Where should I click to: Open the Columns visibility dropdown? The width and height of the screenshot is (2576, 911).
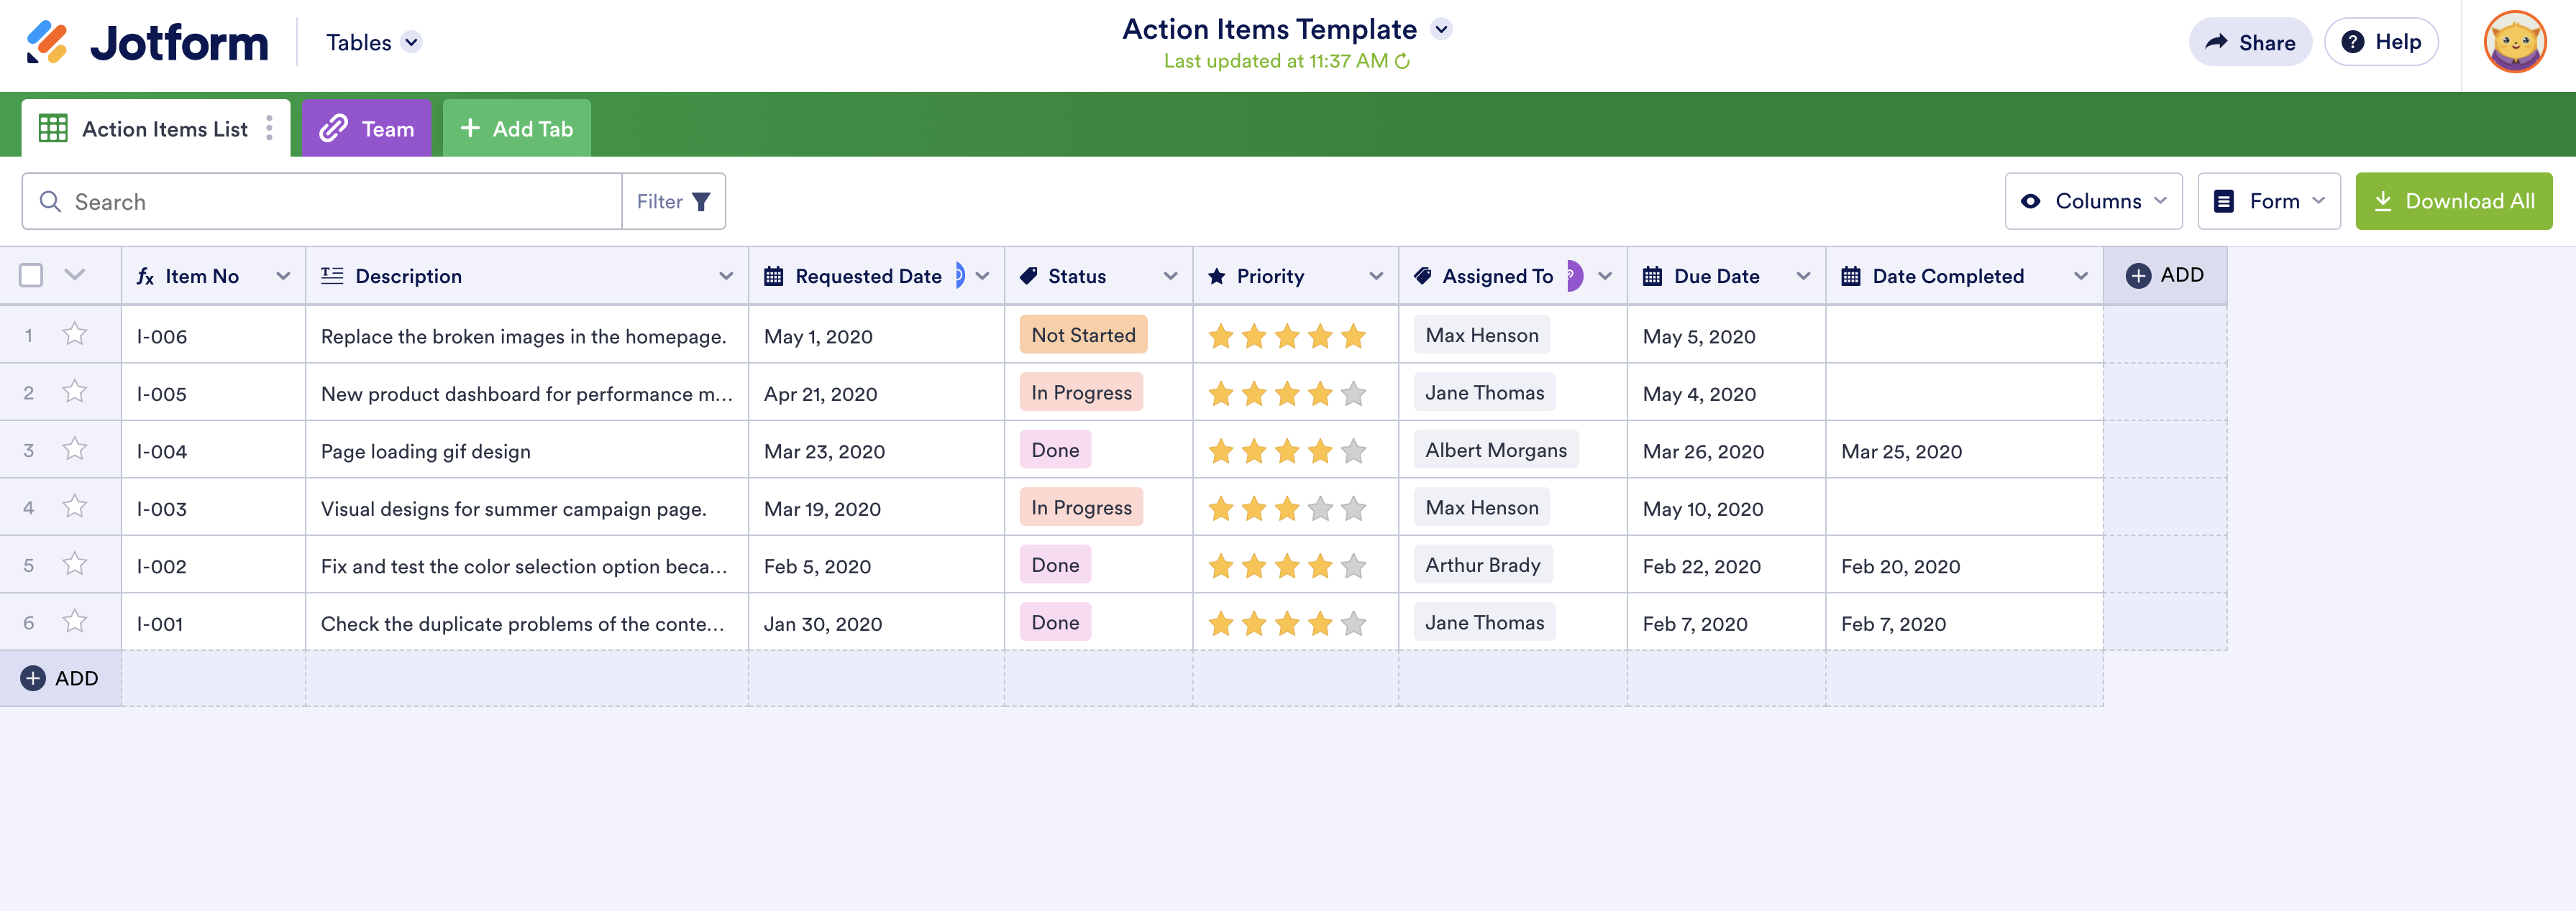(x=2093, y=202)
